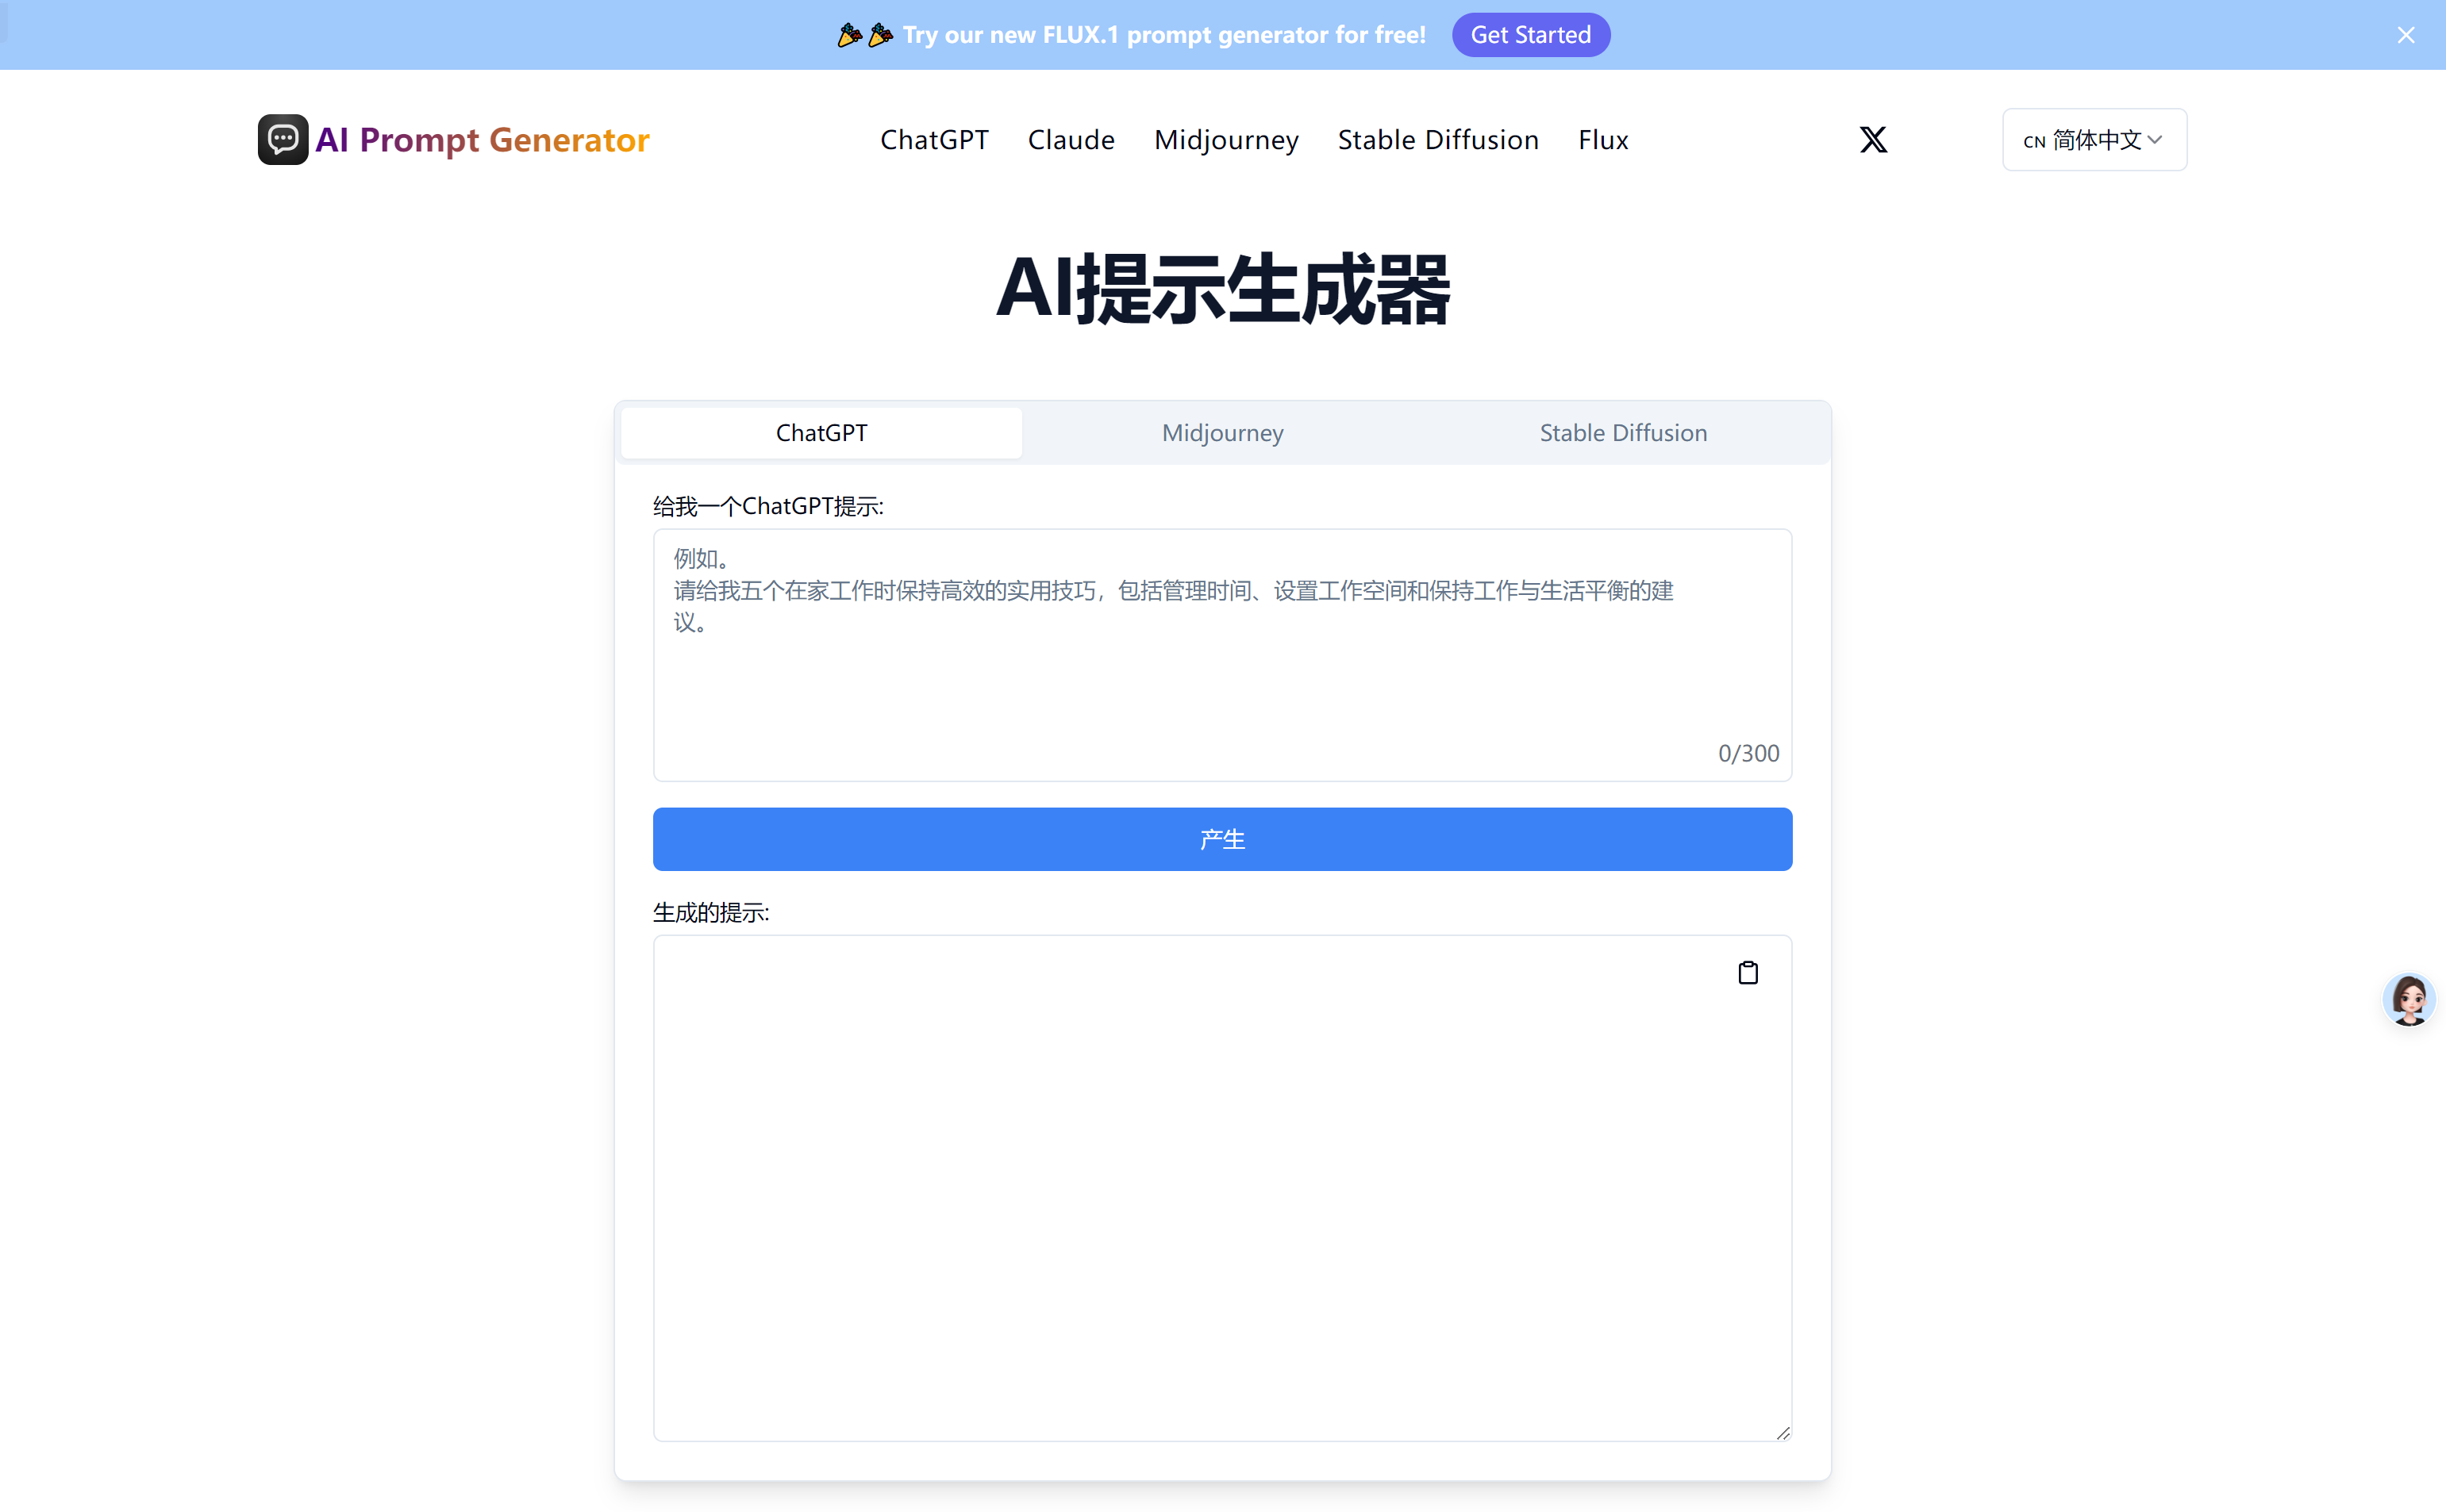Open the chat assistant avatar widget
Image resolution: width=2446 pixels, height=1512 pixels.
pos(2408,999)
